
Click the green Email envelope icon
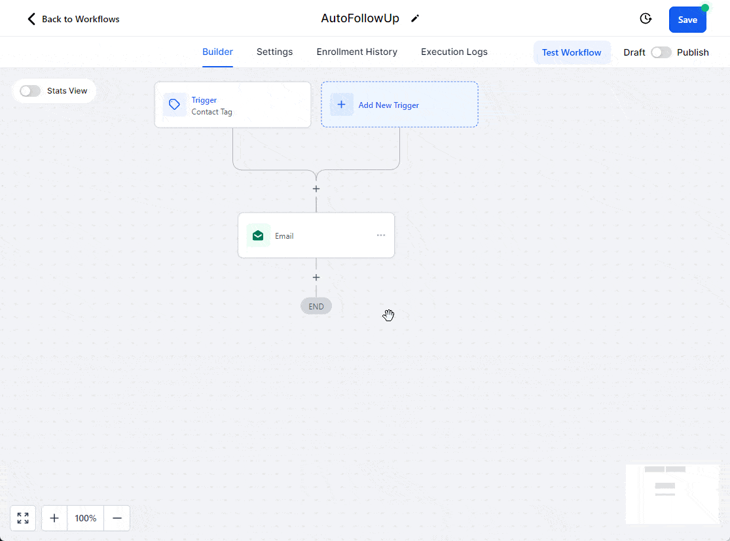tap(258, 236)
